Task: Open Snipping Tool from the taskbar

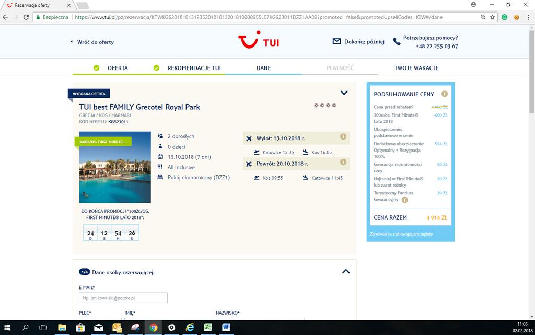Action: point(135,328)
